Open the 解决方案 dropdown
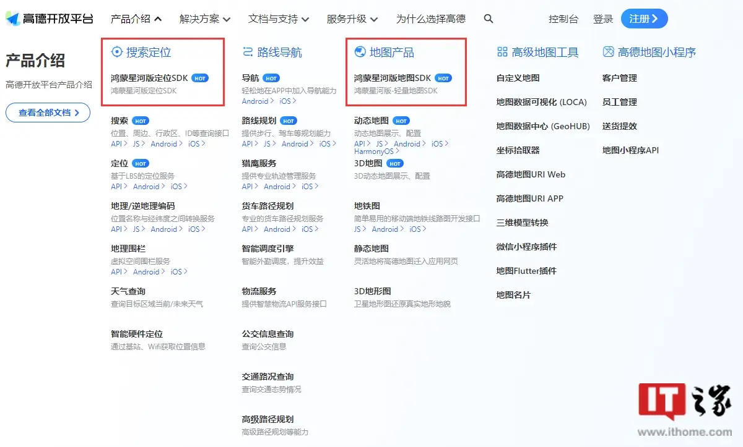This screenshot has width=743, height=447. pyautogui.click(x=205, y=19)
